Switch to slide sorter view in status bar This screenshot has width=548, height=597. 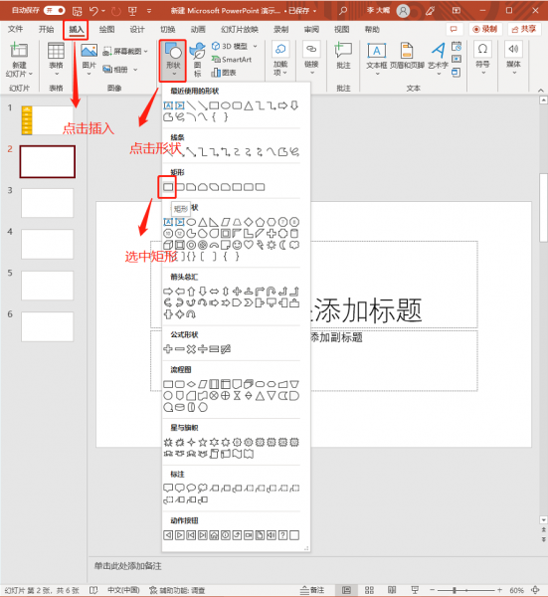point(369,590)
